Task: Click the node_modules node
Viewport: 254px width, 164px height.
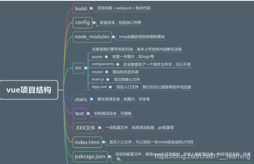Action: 92,37
